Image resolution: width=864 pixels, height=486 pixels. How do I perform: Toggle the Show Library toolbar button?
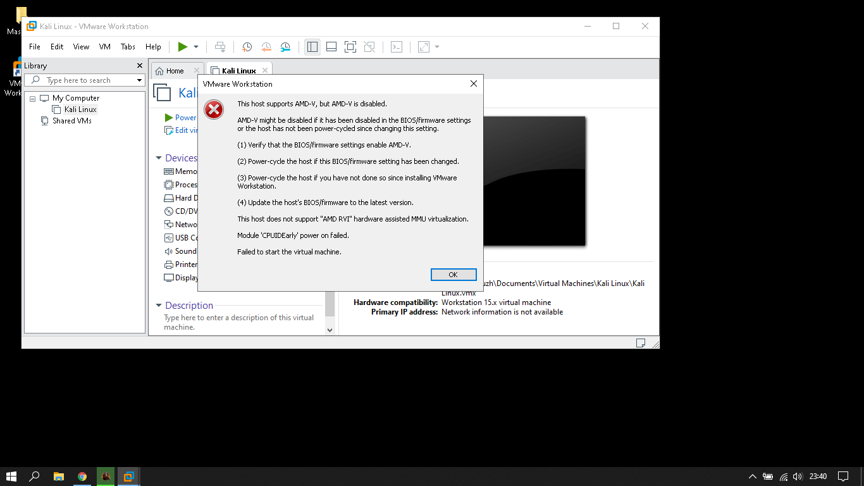pos(312,47)
